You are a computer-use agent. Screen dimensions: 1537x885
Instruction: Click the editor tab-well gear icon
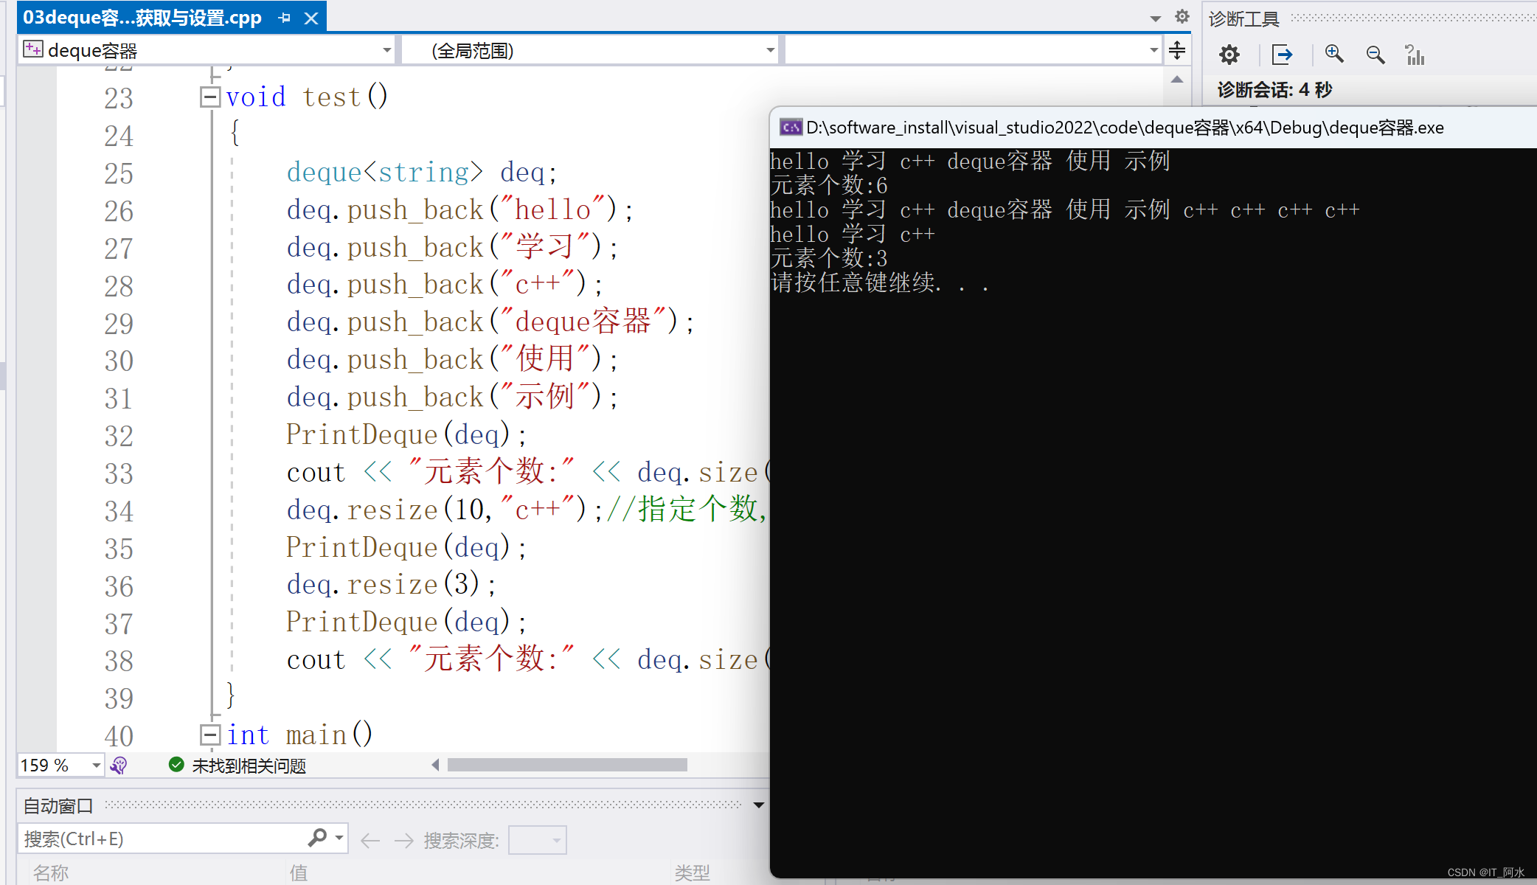[1182, 16]
